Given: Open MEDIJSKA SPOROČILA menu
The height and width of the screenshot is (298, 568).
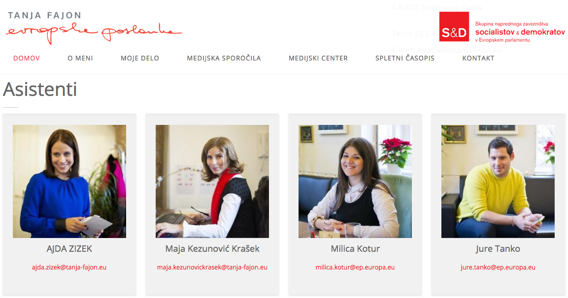Looking at the screenshot, I should click(x=224, y=58).
